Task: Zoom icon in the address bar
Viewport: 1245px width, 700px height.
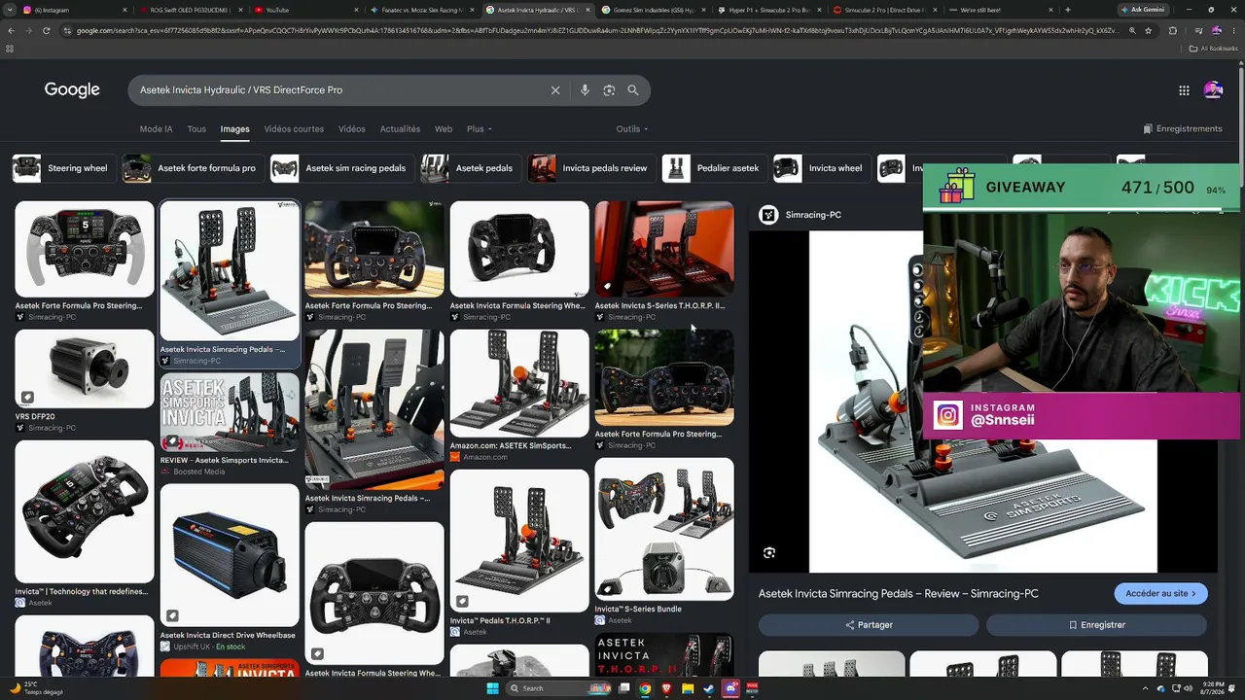Action: [1132, 31]
